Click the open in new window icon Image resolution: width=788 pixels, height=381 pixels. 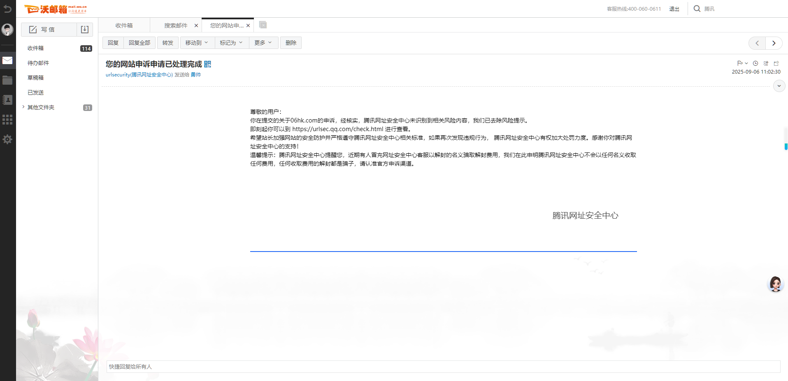776,63
